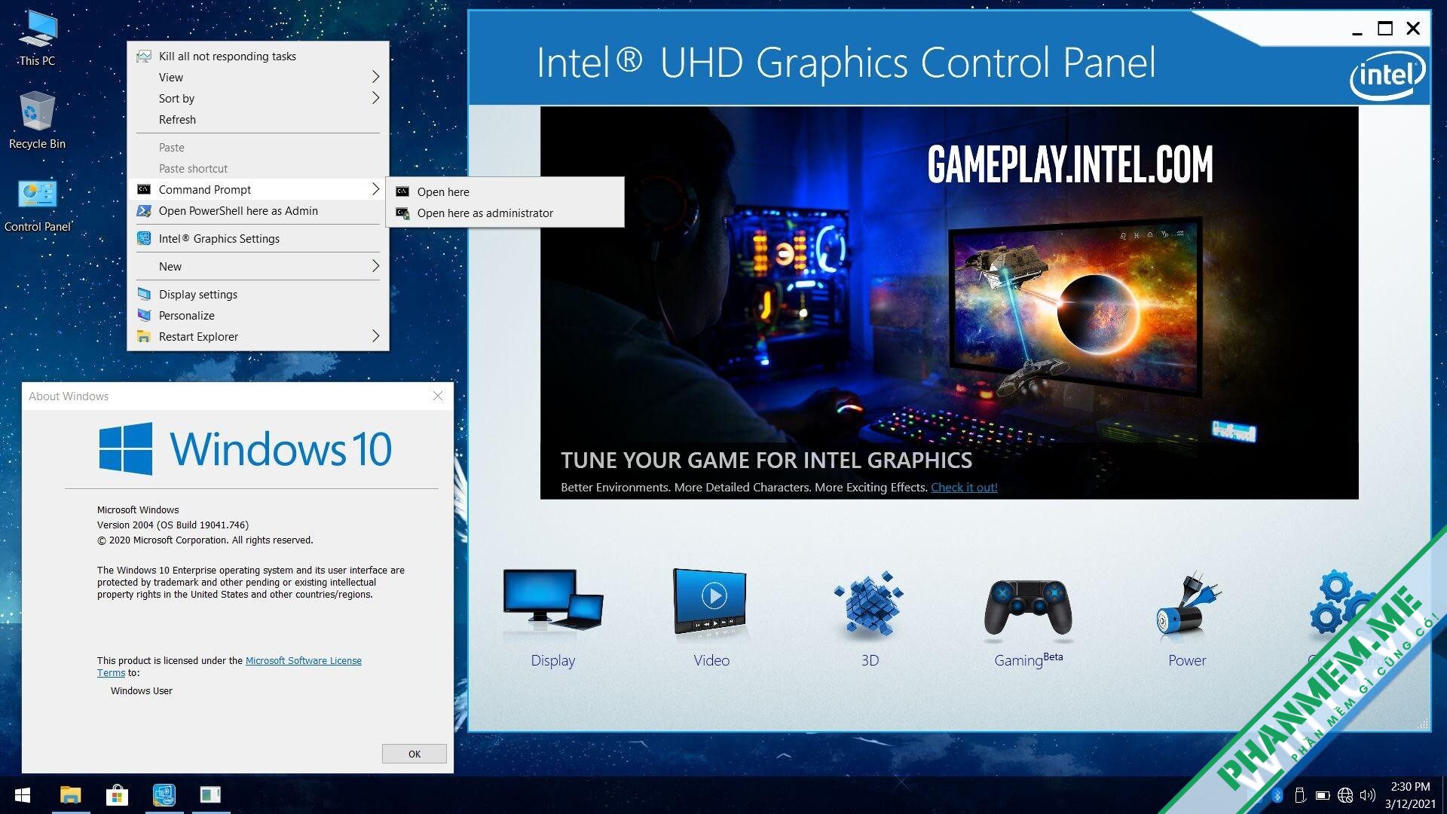Open File Explorer from the taskbar
The width and height of the screenshot is (1447, 814).
point(71,795)
